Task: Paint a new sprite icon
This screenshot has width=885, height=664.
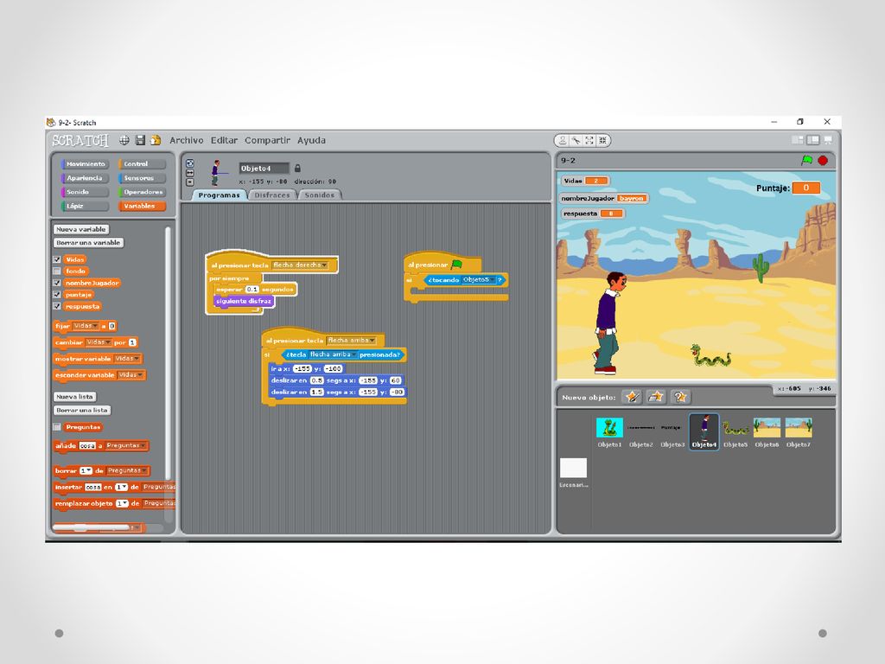Action: [632, 397]
